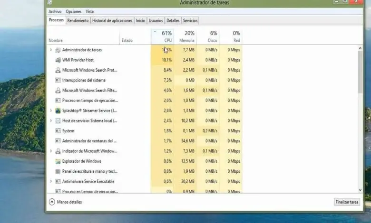
Task: Click the 7,7 MB memory value for Administrador de tareas
Action: 188,50
